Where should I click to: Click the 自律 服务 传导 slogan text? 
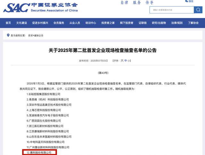coord(137,3)
